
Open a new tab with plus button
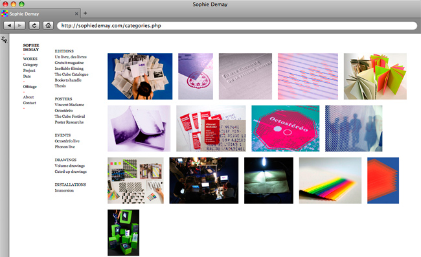pos(85,13)
